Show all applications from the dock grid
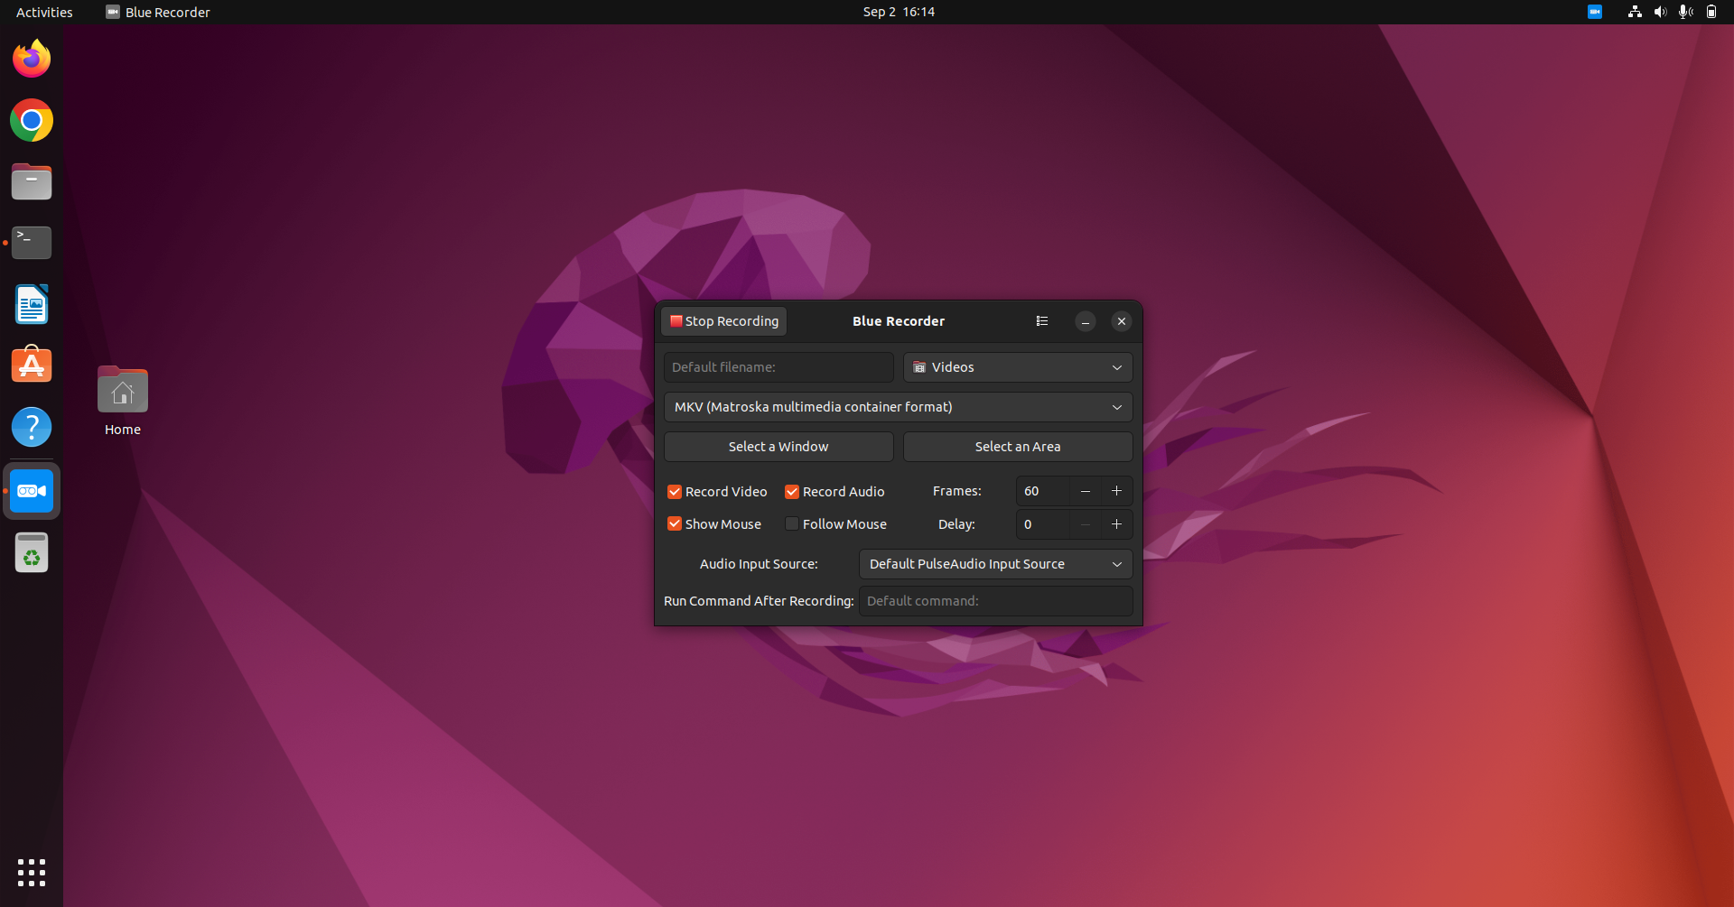Screen dimensions: 1734x907 (31, 872)
